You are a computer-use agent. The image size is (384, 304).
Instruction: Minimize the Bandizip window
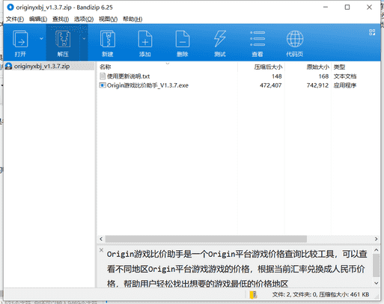tap(326, 7)
